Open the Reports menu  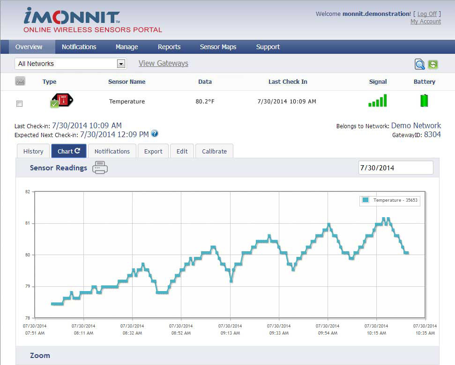pos(169,47)
